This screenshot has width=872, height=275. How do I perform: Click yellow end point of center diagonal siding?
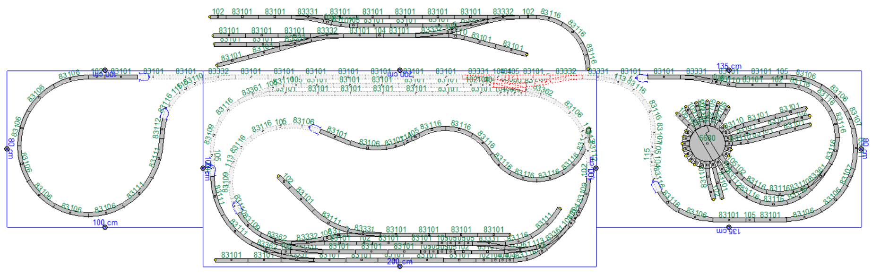click(x=279, y=177)
